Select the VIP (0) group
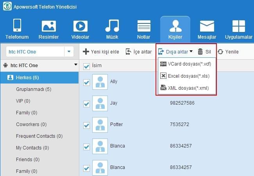Viewport: 254px width, 176px height. tap(23, 101)
